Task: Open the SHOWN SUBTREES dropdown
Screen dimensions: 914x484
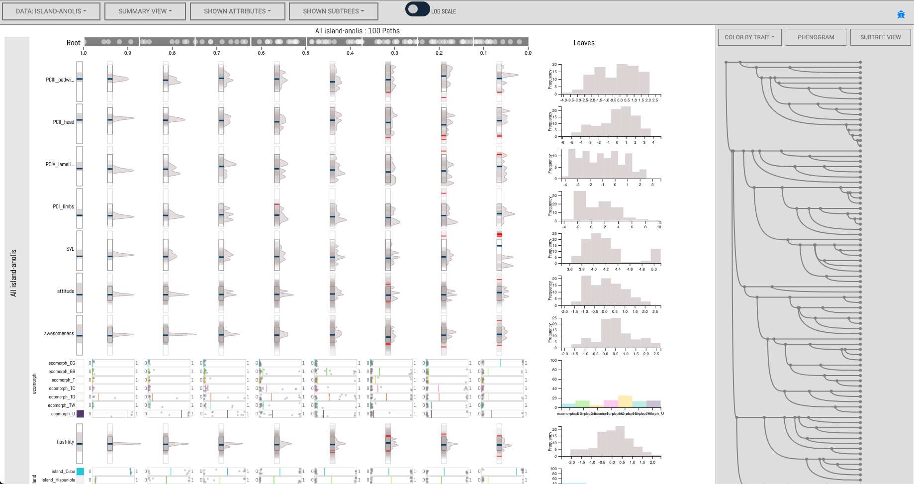Action: click(x=334, y=11)
